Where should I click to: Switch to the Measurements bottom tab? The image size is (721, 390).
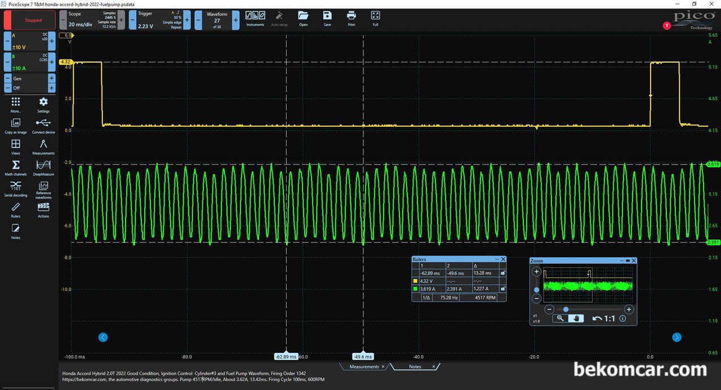364,366
